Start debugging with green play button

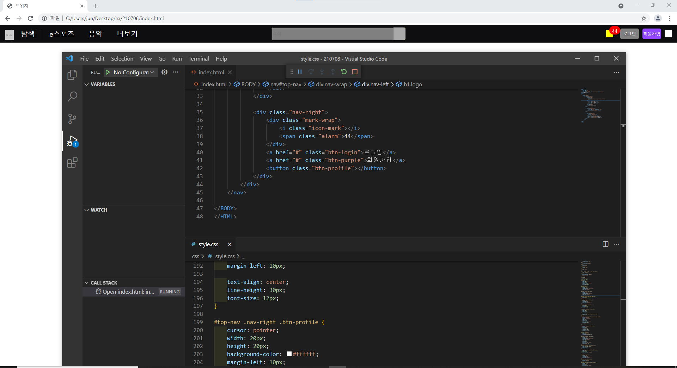click(108, 72)
